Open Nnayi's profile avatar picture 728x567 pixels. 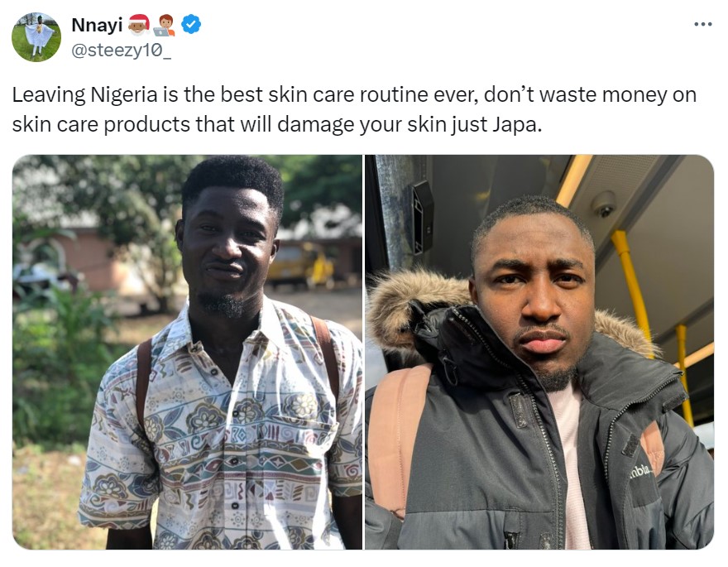tap(36, 37)
